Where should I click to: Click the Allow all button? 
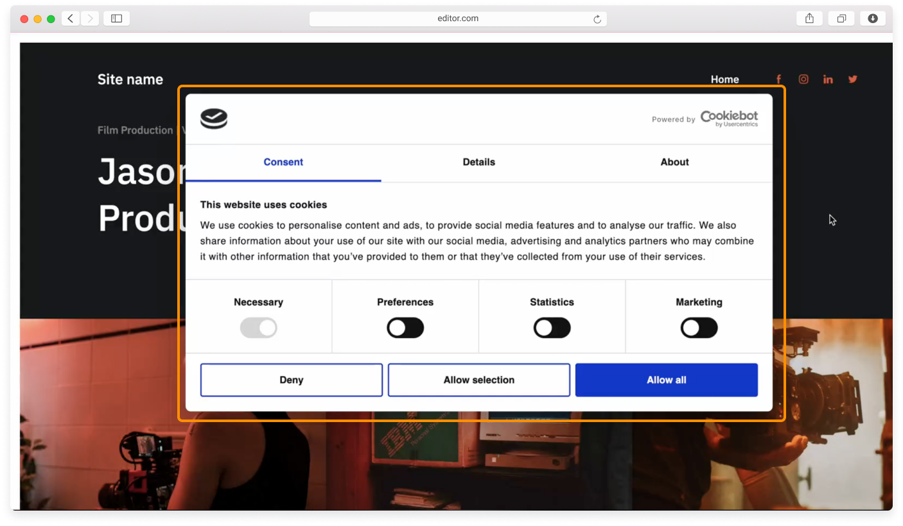pyautogui.click(x=666, y=380)
